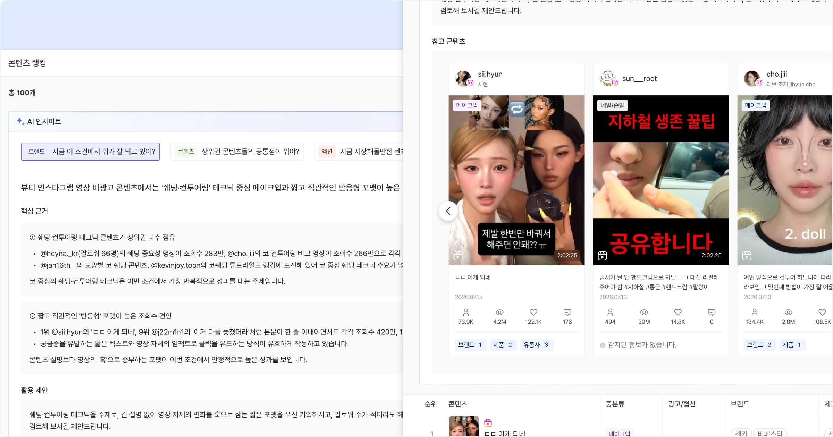Click 브랜드 2 tag on cho.jiii card
This screenshot has height=437, width=833.
759,345
